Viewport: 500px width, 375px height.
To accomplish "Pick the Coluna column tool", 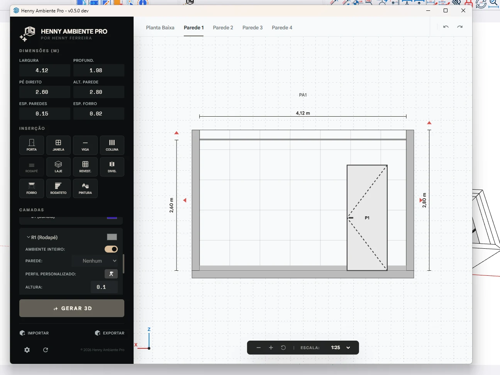I will [x=112, y=145].
